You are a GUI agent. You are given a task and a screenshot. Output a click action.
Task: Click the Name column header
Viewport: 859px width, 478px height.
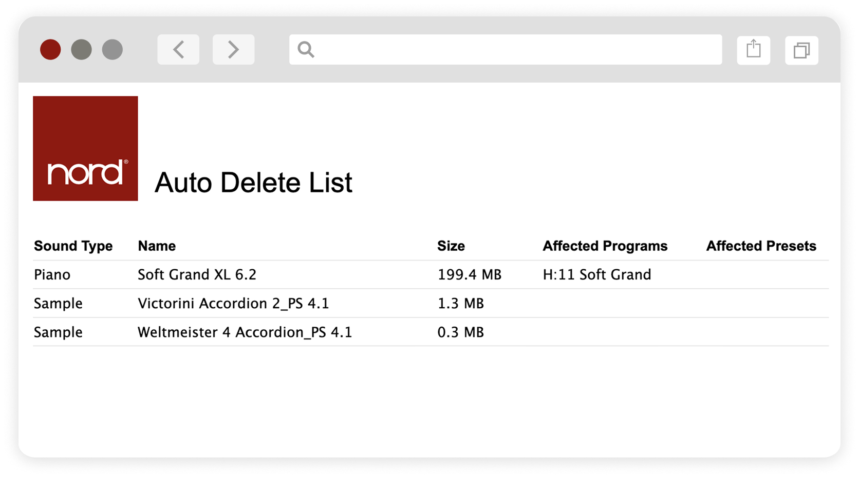pos(157,246)
